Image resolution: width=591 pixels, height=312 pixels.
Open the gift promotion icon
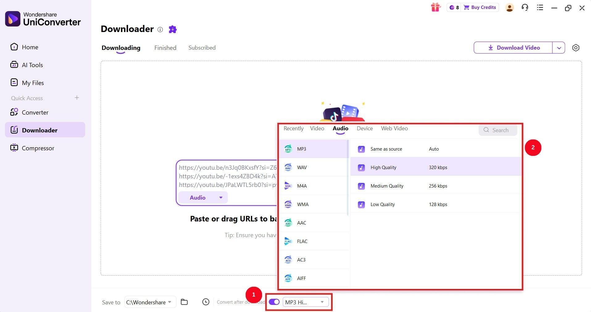[435, 7]
